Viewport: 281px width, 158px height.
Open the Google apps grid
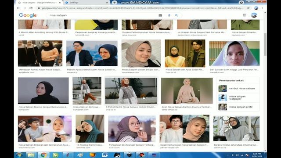point(245,15)
